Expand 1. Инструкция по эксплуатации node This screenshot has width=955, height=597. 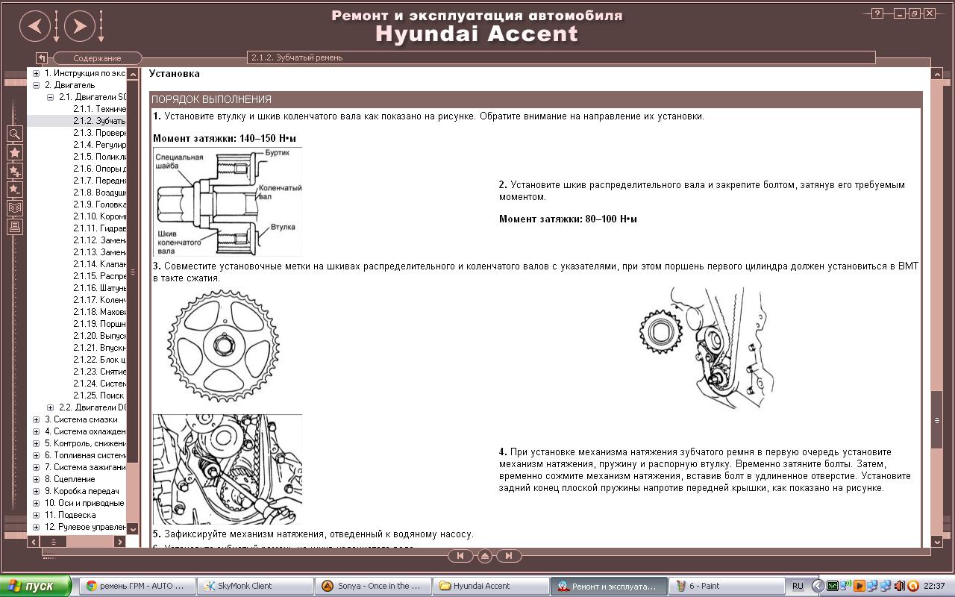click(36, 73)
